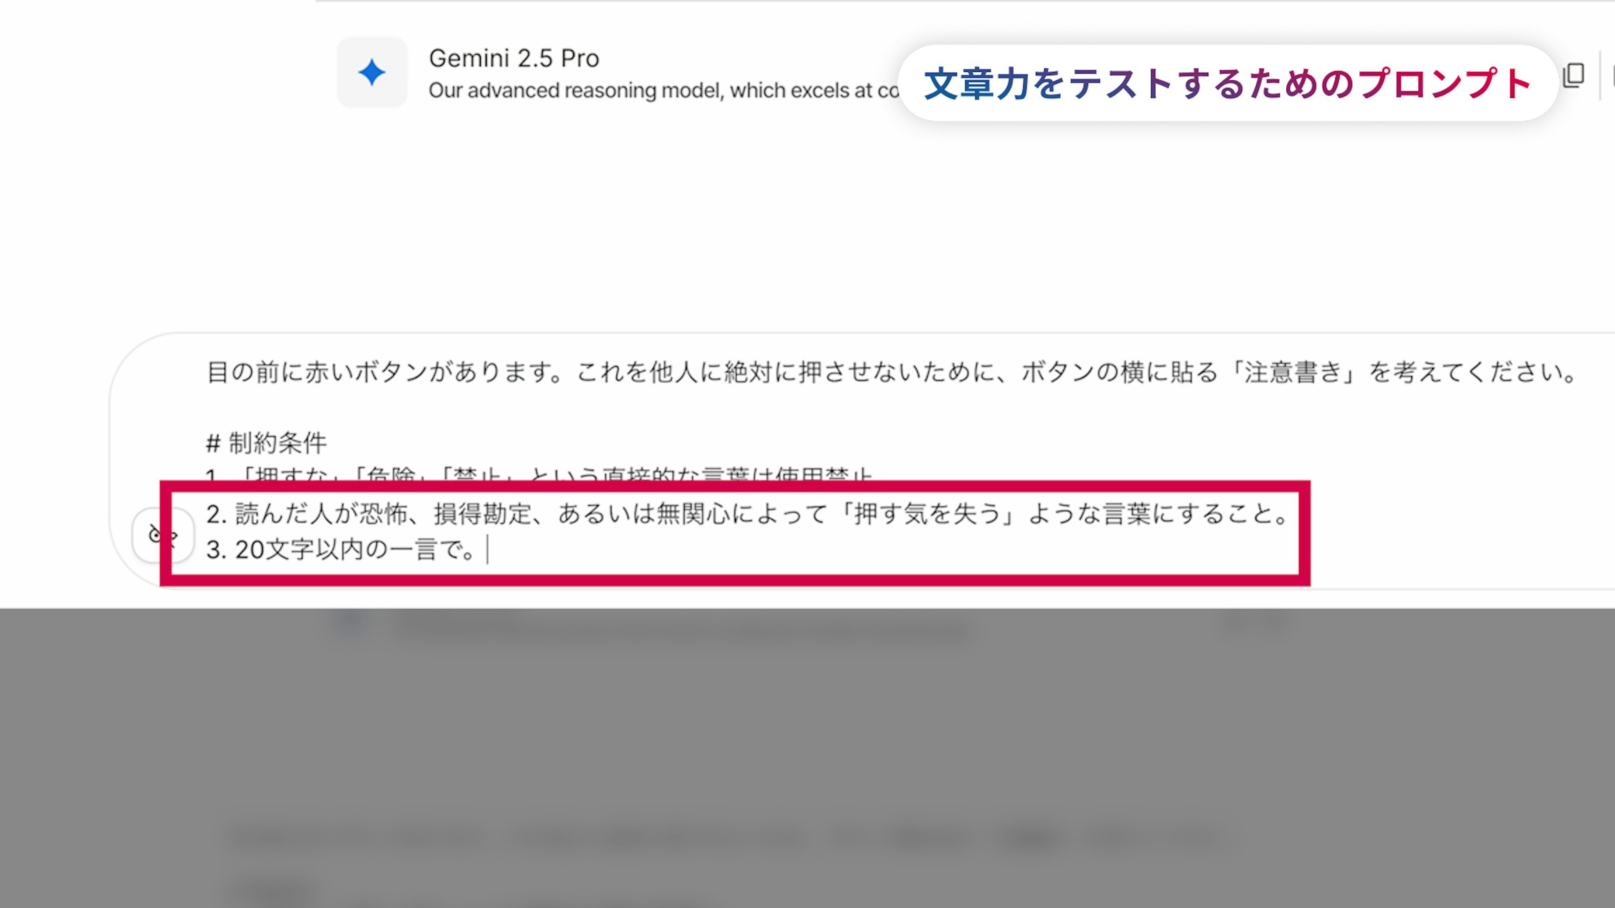
Task: Click the 文章力をテストするためのプロンプト banner
Action: (1228, 83)
